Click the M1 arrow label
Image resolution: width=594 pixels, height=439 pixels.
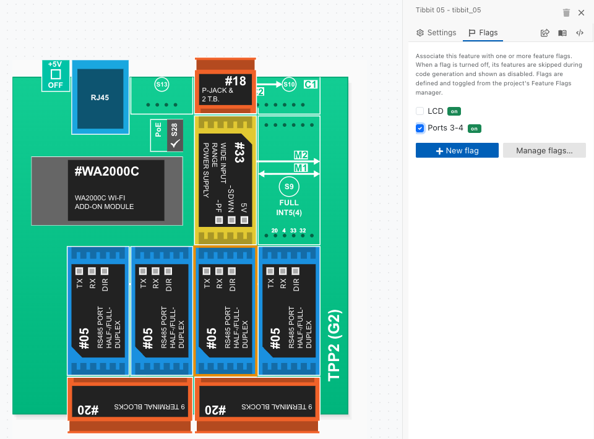[301, 168]
